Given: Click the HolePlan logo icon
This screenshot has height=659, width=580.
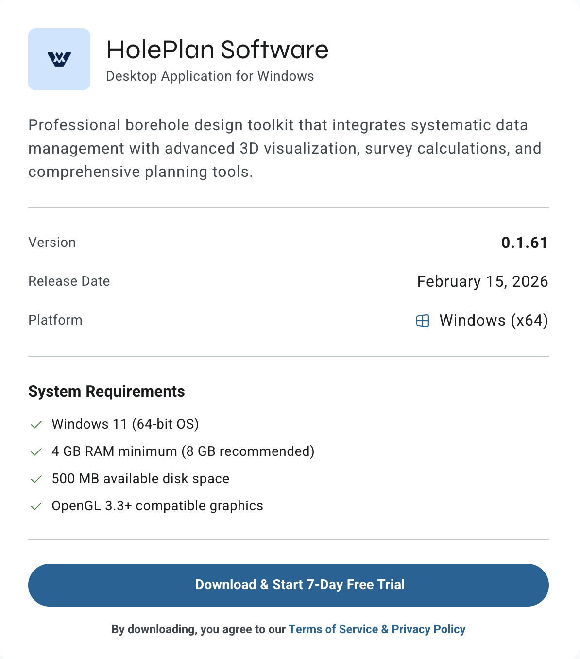Looking at the screenshot, I should [x=59, y=59].
